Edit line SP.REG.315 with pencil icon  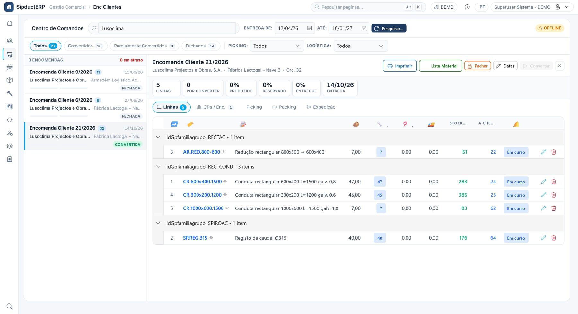pos(543,238)
